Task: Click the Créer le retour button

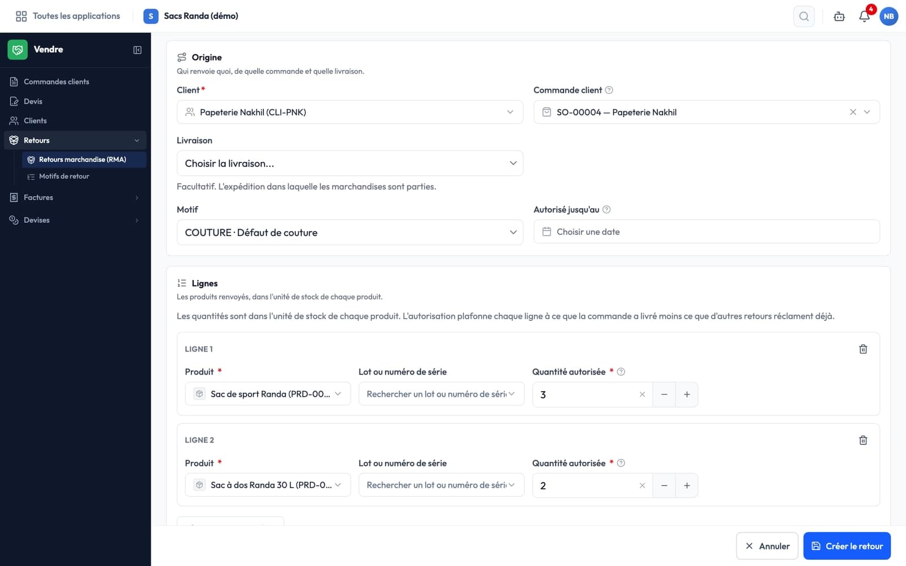Action: (x=847, y=546)
